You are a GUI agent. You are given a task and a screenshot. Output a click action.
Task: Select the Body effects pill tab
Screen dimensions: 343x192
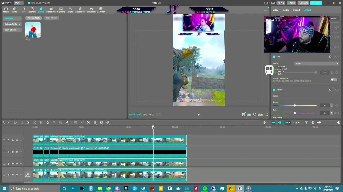(51, 18)
